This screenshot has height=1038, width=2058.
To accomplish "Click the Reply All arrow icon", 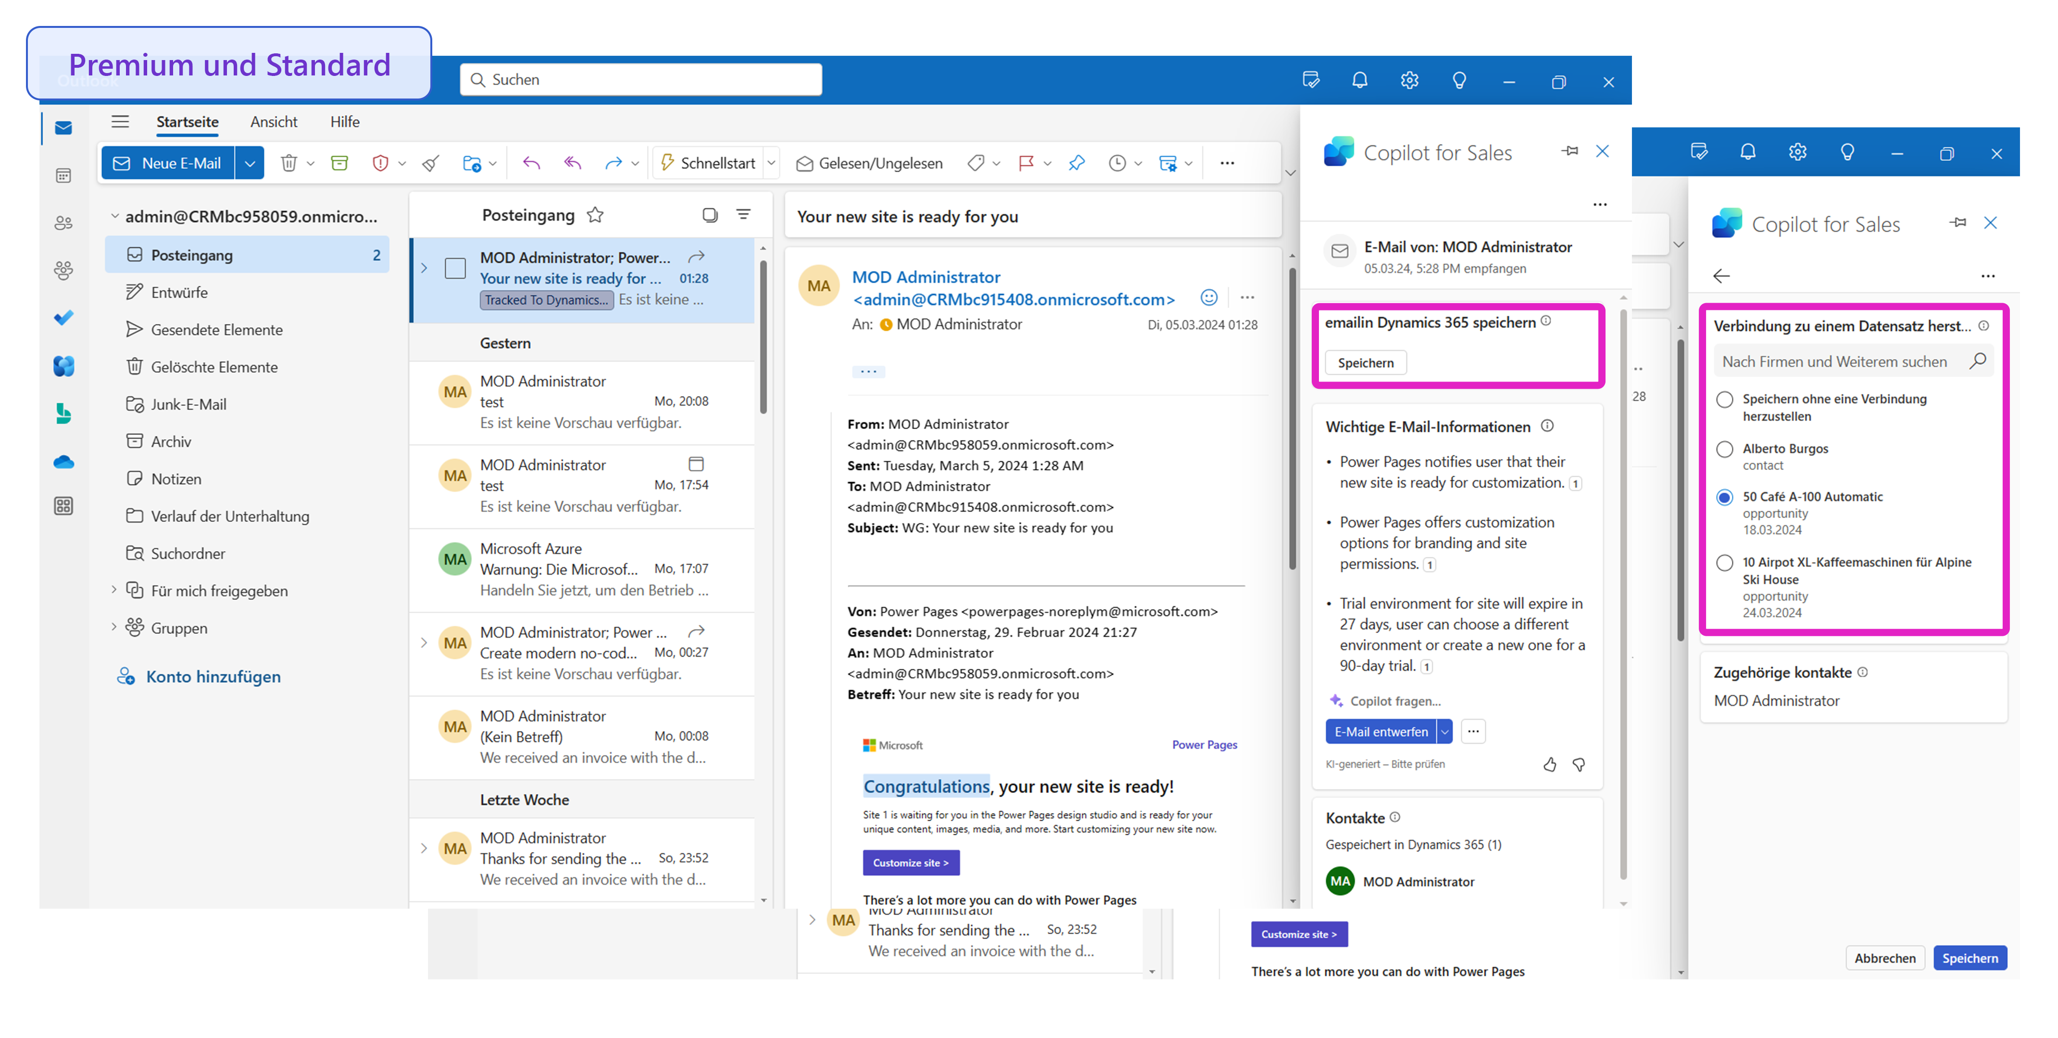I will 572,163.
